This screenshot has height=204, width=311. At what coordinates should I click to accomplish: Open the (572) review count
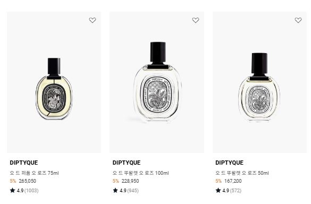pyautogui.click(x=236, y=191)
